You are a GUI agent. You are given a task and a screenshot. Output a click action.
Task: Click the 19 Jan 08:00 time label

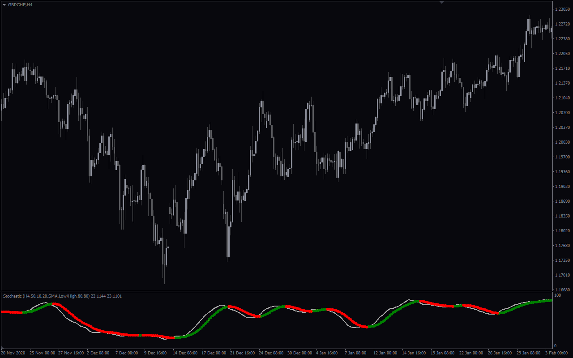pos(443,353)
